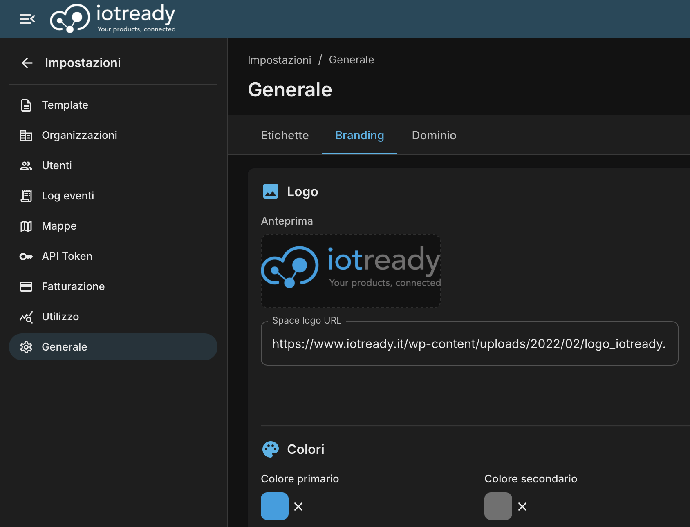The image size is (690, 527).
Task: Open Mappe settings
Action: (113, 226)
